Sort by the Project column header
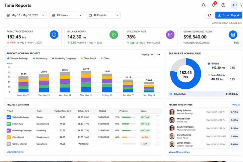This screenshot has height=162, width=243. pyautogui.click(x=10, y=111)
